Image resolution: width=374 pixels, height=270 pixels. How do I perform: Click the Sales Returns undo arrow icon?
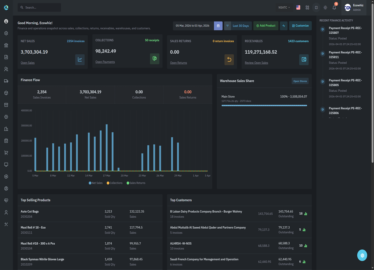[x=229, y=60]
